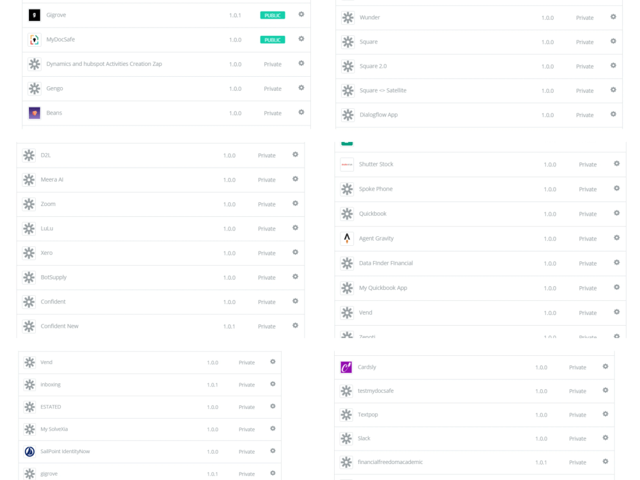Click the PUBLIC badge next to MyDocSafe

[x=273, y=40]
